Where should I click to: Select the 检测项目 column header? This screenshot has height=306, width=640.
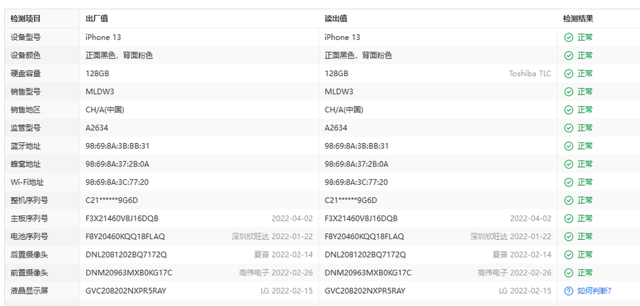point(26,19)
